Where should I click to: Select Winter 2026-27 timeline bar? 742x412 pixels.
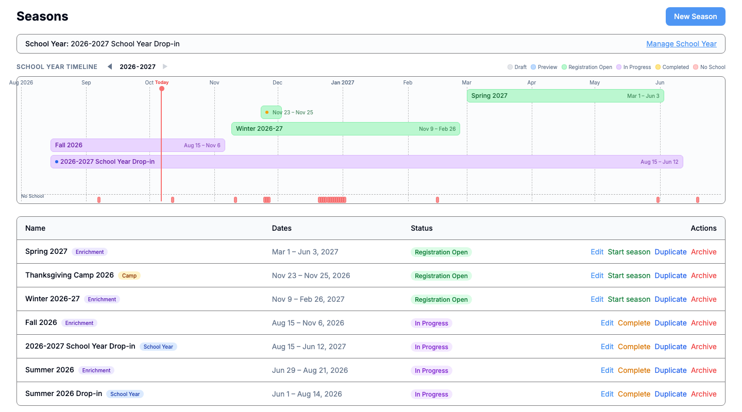point(345,129)
